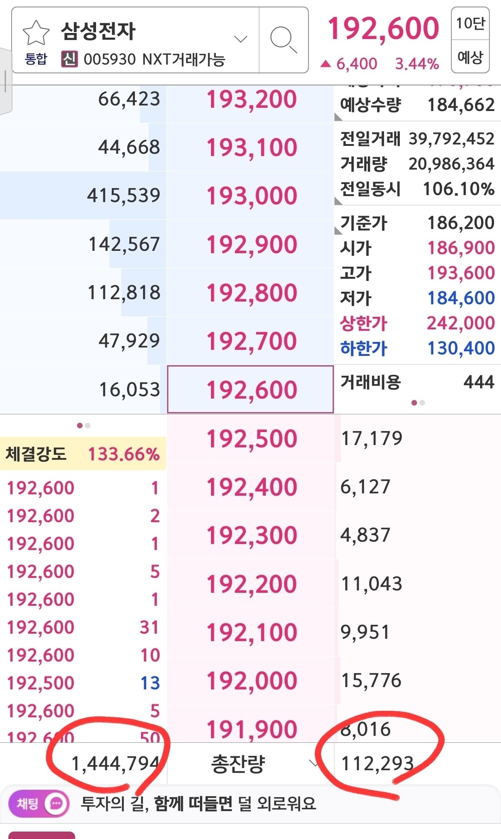Tap the 192,000 bid price
The image size is (501, 839).
click(x=251, y=681)
